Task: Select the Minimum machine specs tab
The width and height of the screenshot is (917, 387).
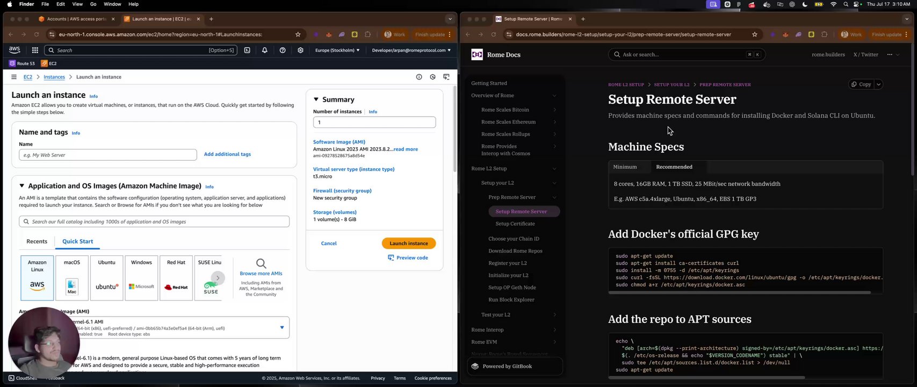Action: pos(625,167)
